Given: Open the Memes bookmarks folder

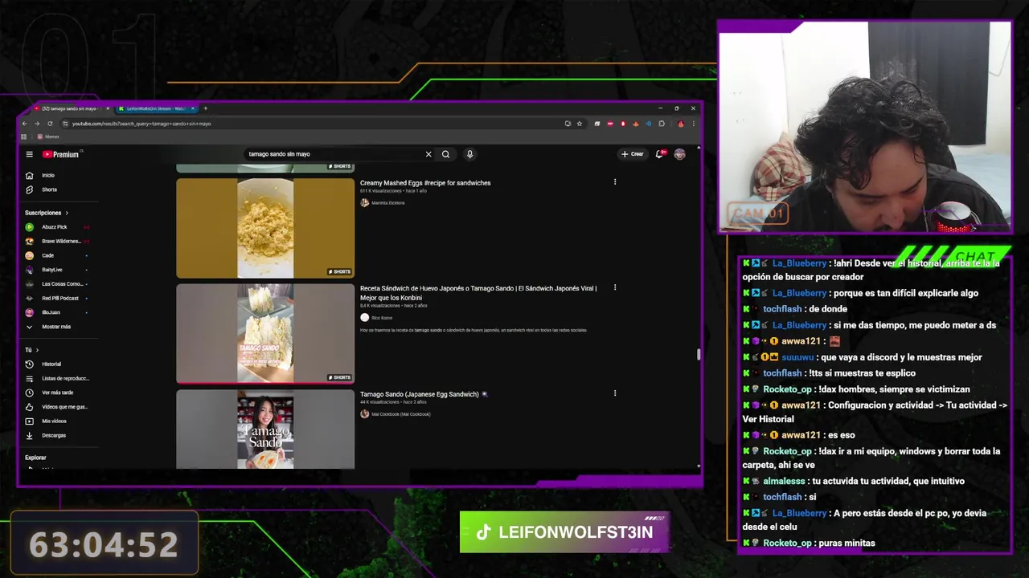Looking at the screenshot, I should coord(47,136).
